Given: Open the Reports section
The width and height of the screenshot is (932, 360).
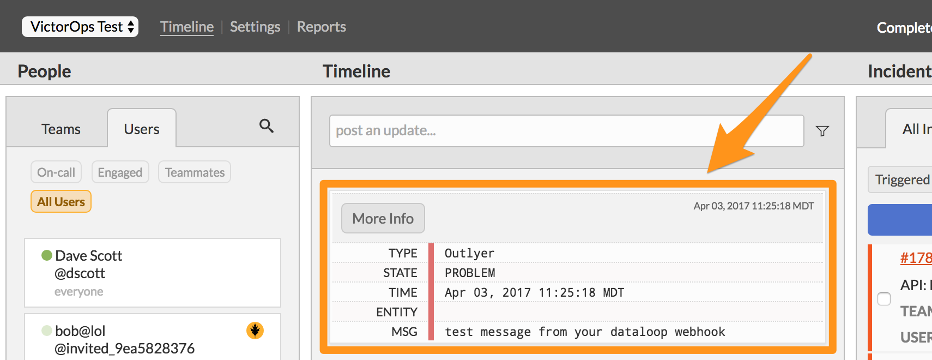Looking at the screenshot, I should pyautogui.click(x=321, y=26).
